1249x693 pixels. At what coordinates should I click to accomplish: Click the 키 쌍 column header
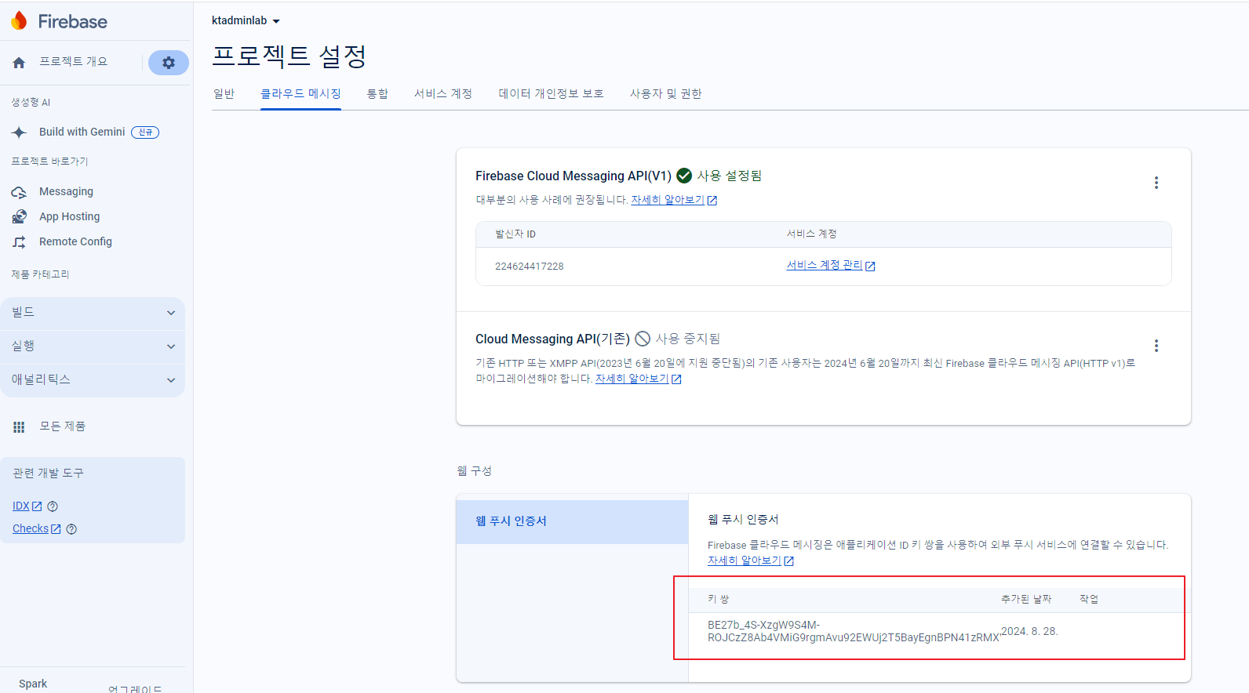(719, 600)
